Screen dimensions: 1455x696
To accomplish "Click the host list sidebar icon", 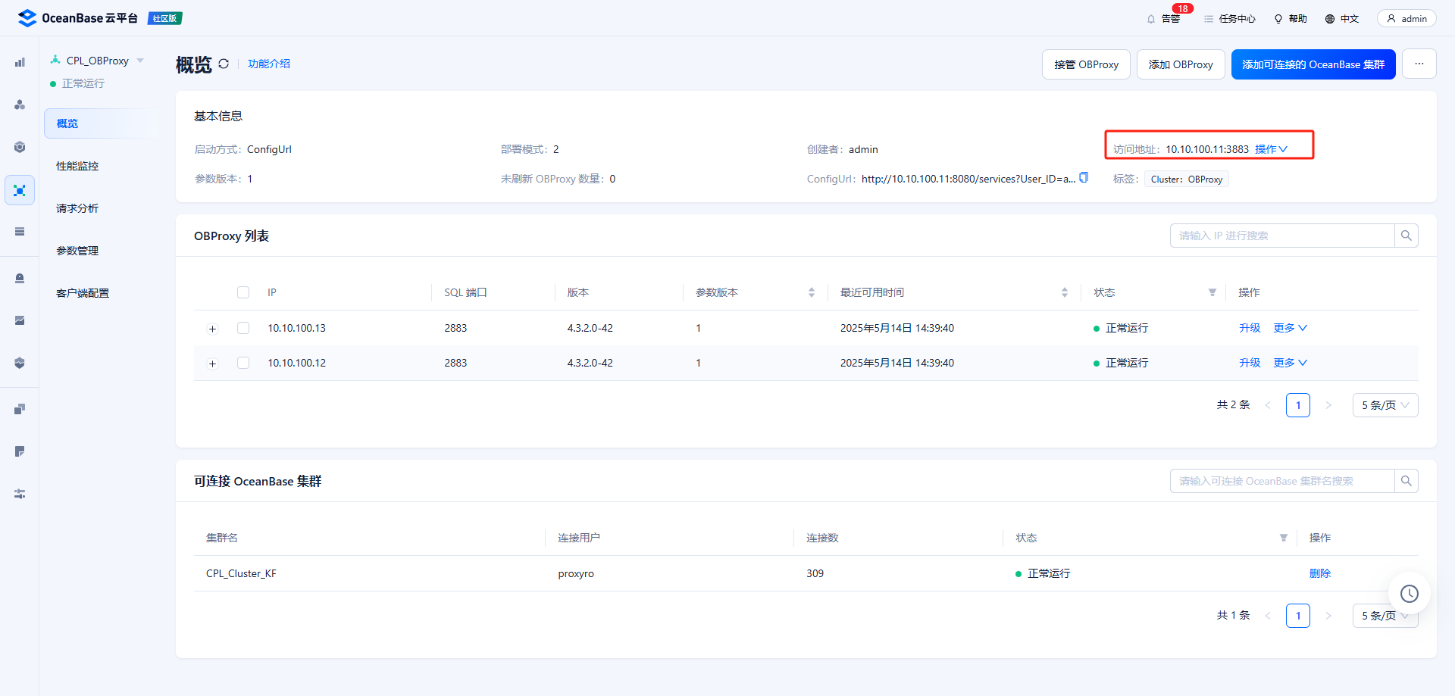I will tap(20, 232).
